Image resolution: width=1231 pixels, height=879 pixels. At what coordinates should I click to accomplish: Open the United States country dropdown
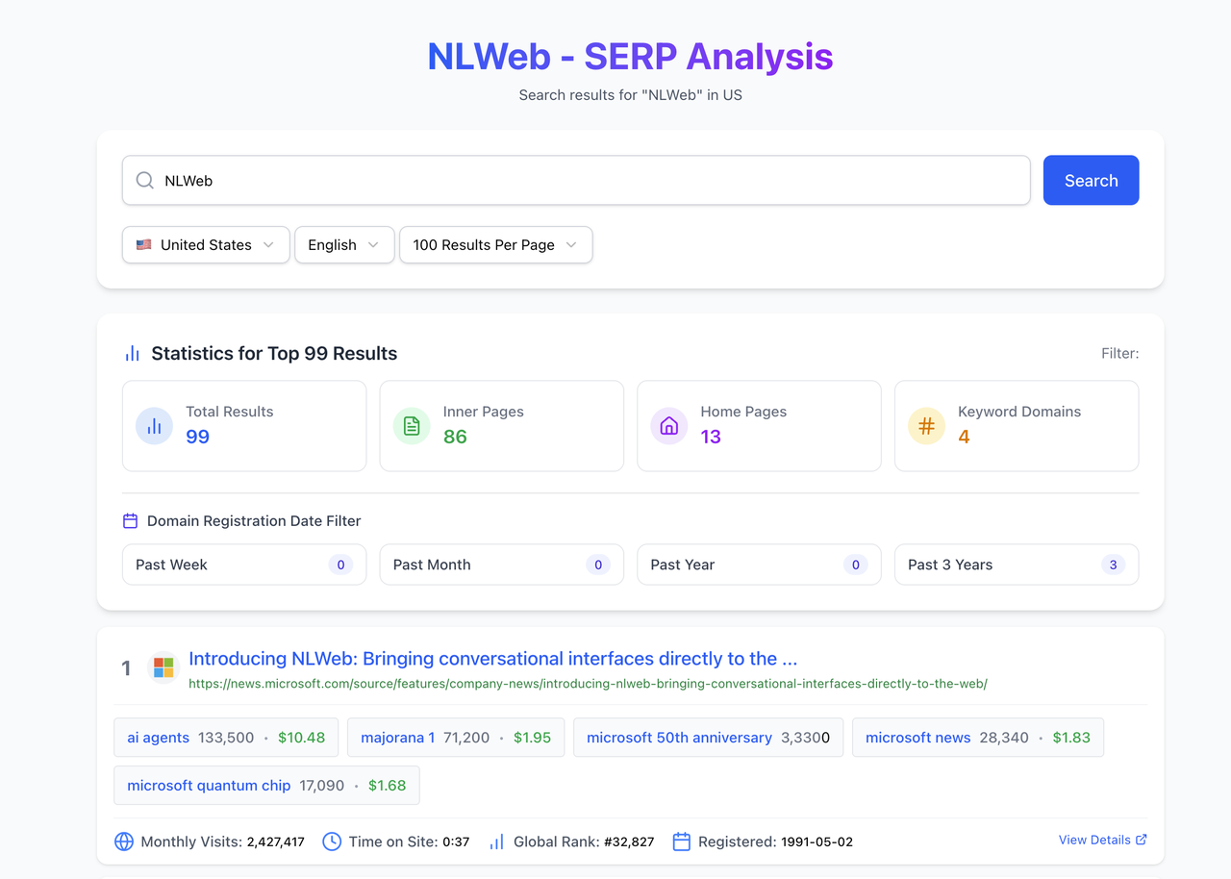pos(206,245)
